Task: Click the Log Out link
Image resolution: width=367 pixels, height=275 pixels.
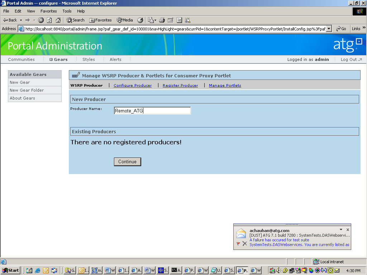Action: 351,59
